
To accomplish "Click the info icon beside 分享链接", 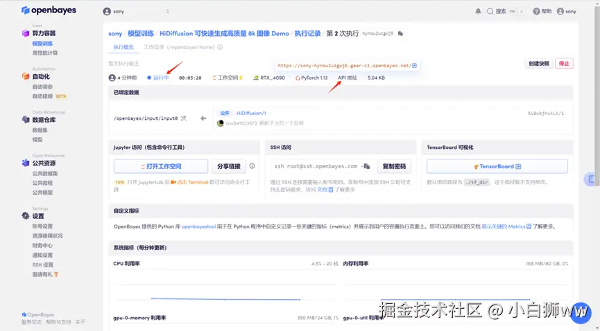I will pyautogui.click(x=252, y=166).
